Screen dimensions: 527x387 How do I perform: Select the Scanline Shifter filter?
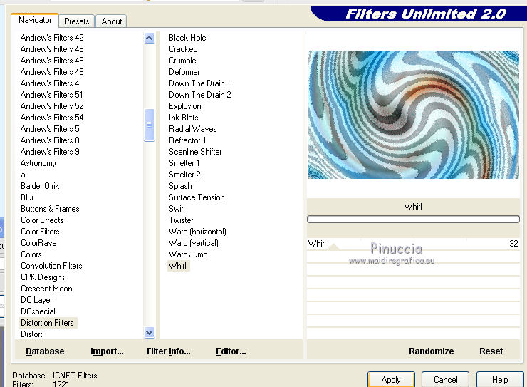pos(195,152)
